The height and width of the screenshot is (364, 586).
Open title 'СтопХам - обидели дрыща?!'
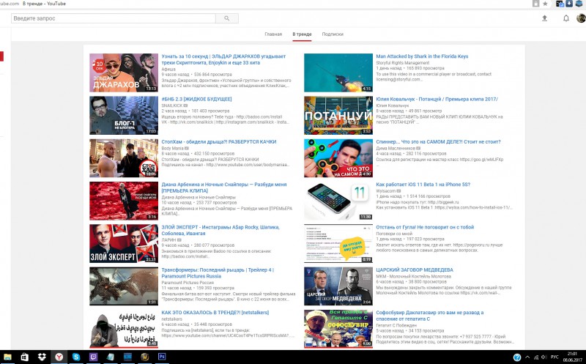click(219, 141)
